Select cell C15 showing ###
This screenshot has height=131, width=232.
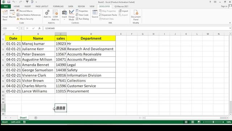pyautogui.click(x=61, y=108)
